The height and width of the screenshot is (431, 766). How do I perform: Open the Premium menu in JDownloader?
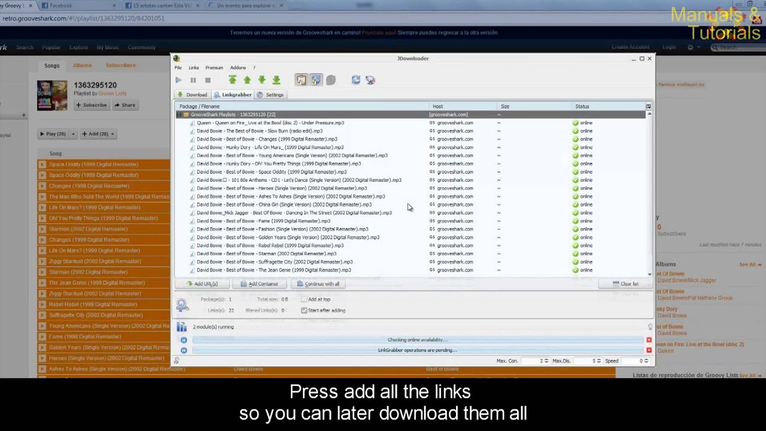(x=214, y=68)
